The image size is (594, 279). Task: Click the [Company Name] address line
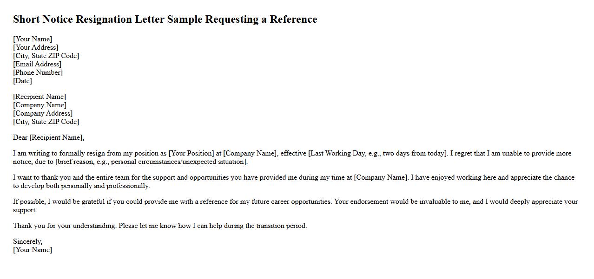[40, 105]
